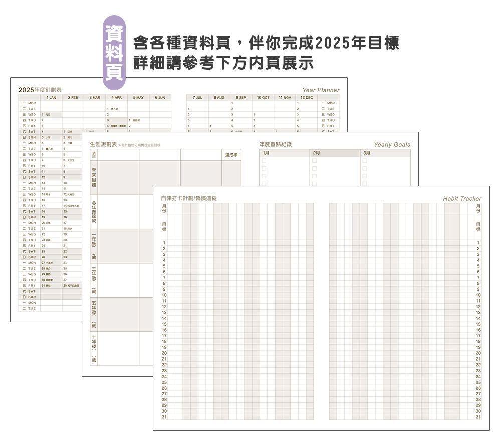Click the 達成率 column header
The image size is (501, 444).
click(231, 155)
